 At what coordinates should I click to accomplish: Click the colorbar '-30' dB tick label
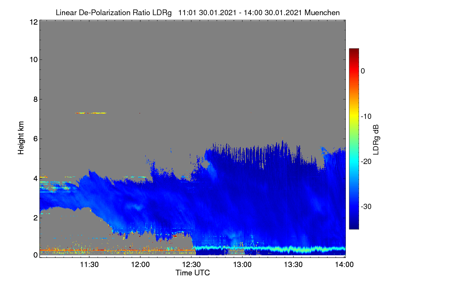367,207
